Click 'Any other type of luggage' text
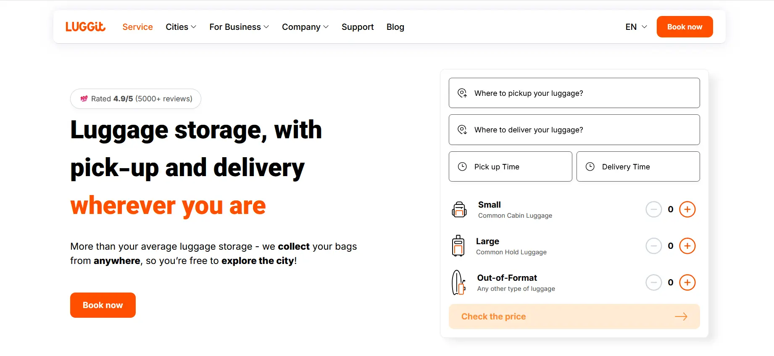This screenshot has width=774, height=356. pos(516,289)
